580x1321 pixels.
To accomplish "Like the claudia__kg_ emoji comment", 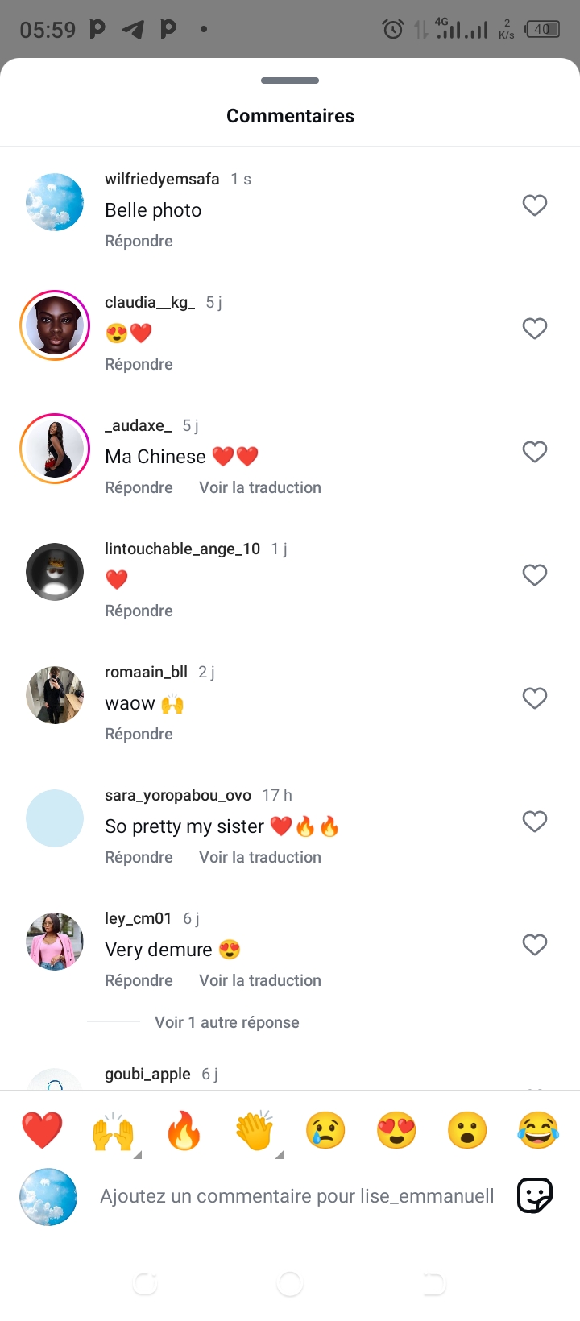I will point(535,329).
